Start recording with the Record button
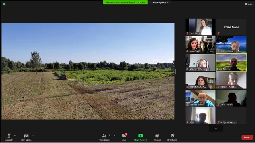Image resolution: width=255 pixels, height=143 pixels. click(x=157, y=137)
